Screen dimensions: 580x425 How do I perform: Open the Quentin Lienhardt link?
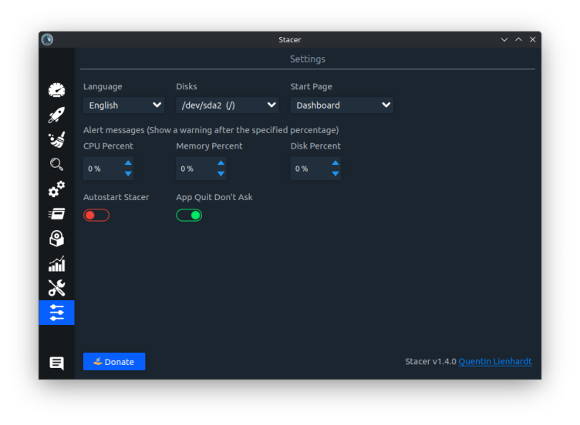pos(494,362)
